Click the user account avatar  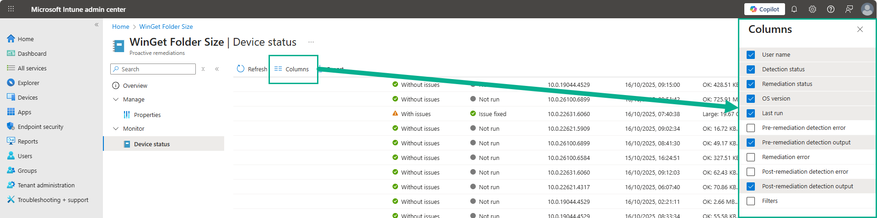point(867,9)
